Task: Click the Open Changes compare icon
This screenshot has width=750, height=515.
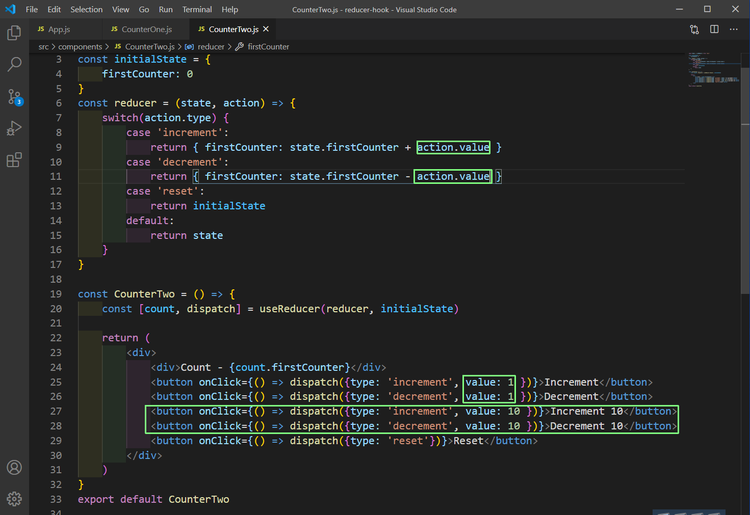Action: click(x=694, y=30)
